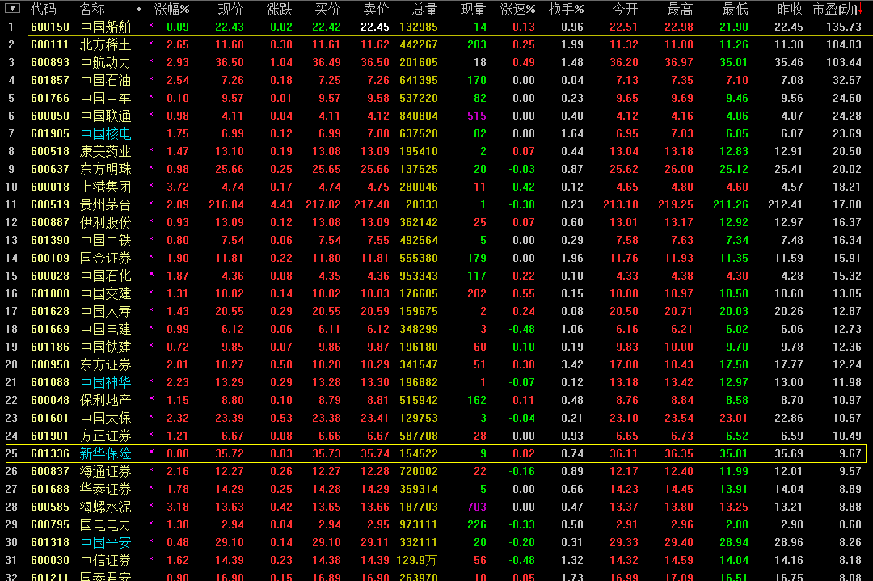Image resolution: width=873 pixels, height=581 pixels.
Task: Select 中国电建 stock name
Action: pyautogui.click(x=106, y=330)
